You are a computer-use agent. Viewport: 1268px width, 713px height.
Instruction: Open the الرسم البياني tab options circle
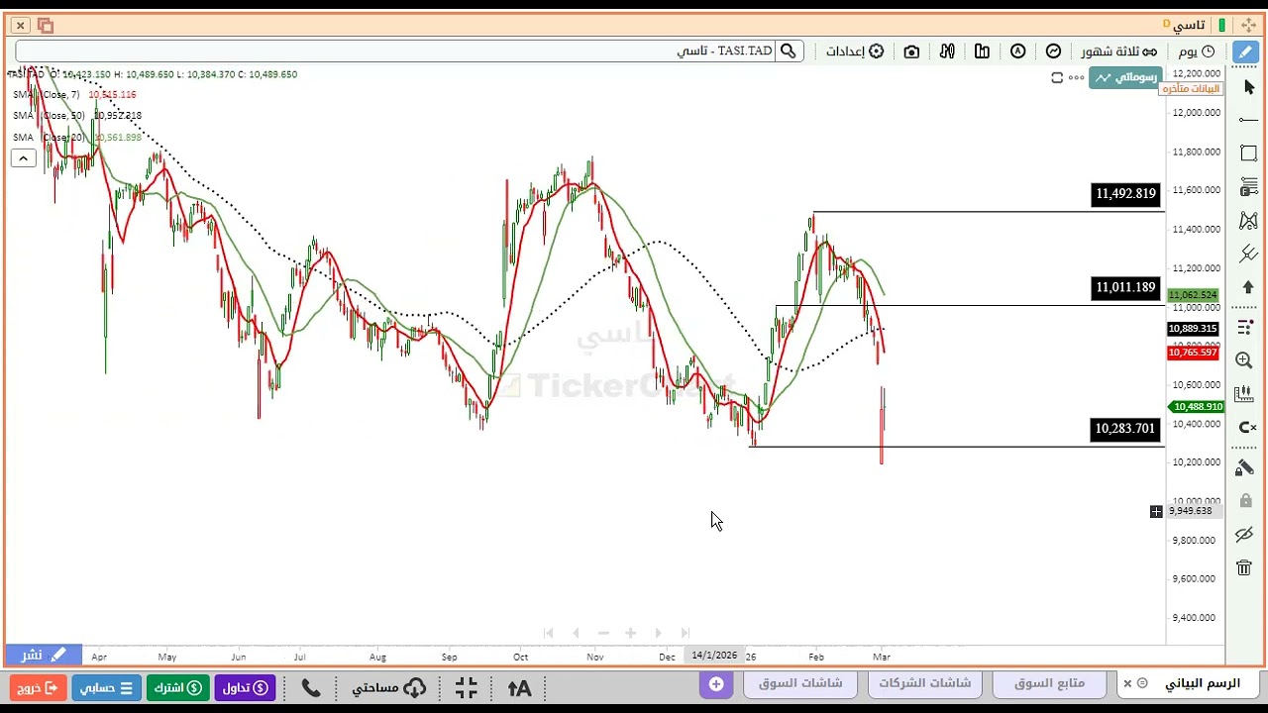click(x=1142, y=683)
